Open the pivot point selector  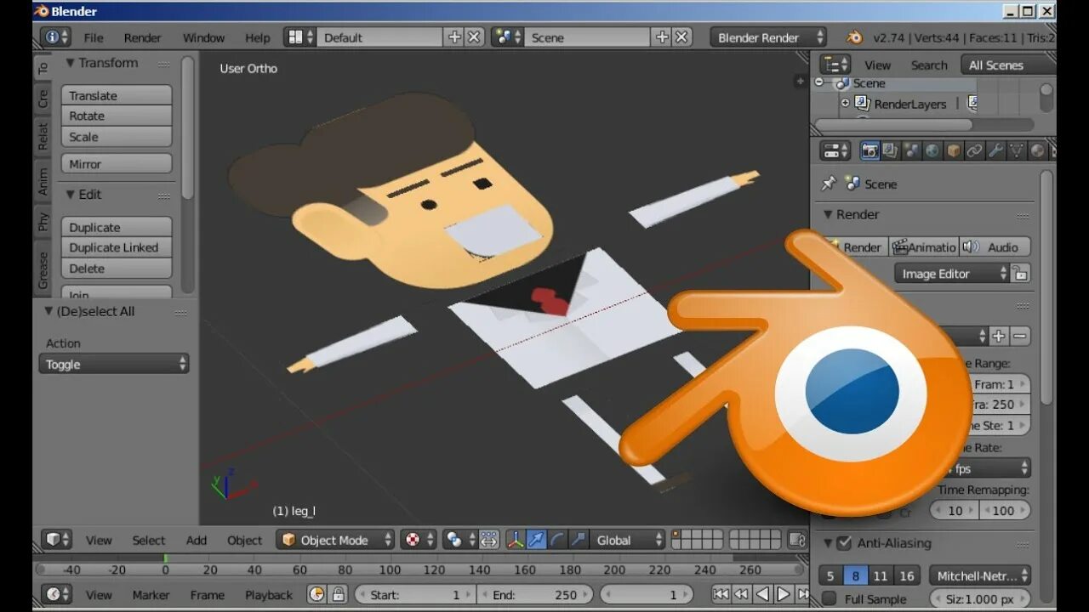[460, 540]
